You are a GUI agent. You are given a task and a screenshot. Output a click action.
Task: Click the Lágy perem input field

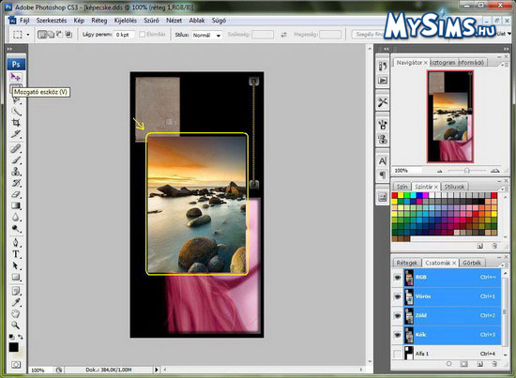point(124,35)
